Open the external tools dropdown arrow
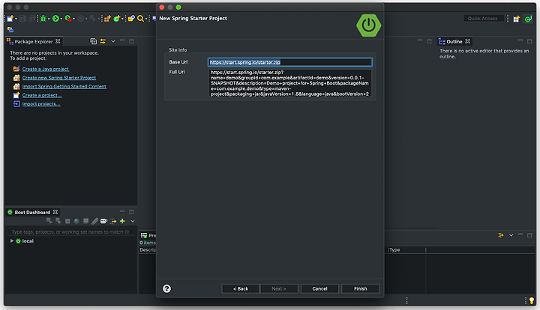Viewport: 540px width, 310px height. pyautogui.click(x=73, y=19)
